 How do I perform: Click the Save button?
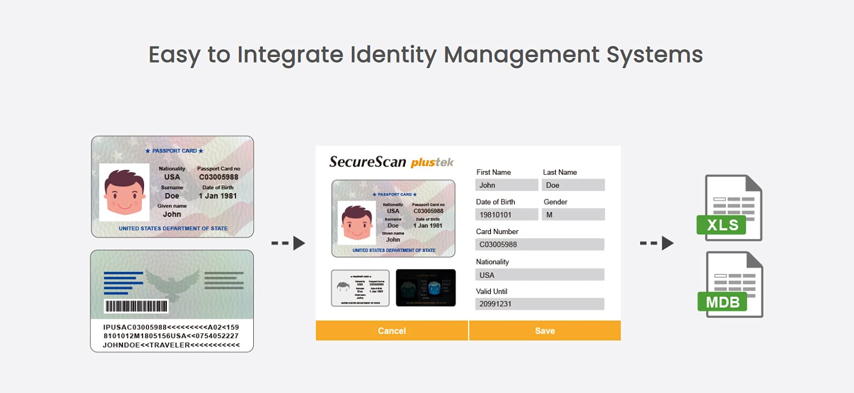click(x=545, y=330)
